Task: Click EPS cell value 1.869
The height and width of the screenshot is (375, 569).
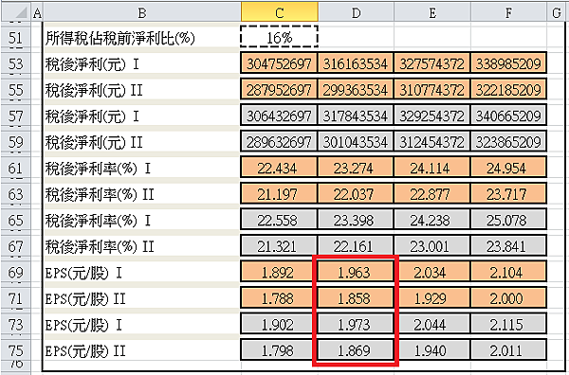Action: [x=356, y=350]
